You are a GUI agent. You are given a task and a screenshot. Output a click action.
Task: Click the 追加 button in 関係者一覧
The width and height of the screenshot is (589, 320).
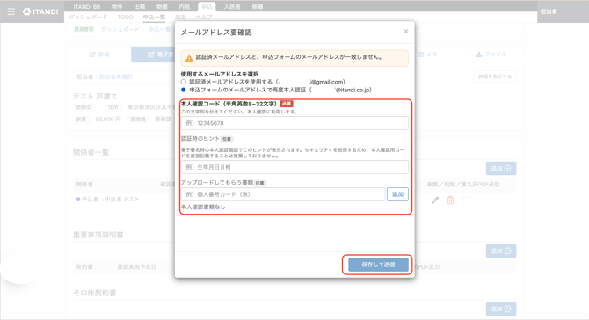pos(501,168)
